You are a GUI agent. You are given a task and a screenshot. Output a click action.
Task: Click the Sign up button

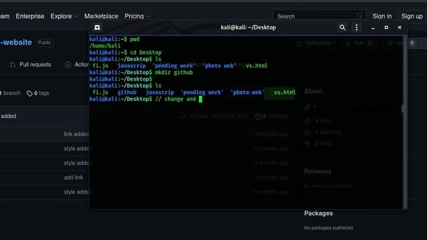[x=412, y=16]
